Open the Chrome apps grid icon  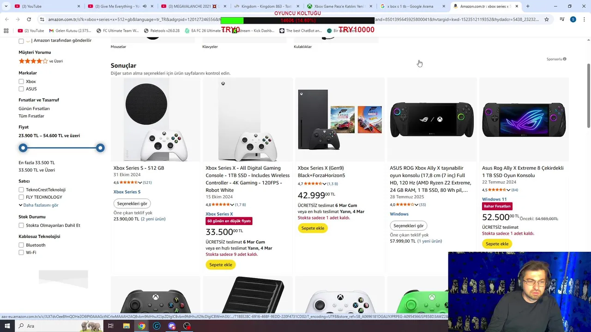pos(6,30)
